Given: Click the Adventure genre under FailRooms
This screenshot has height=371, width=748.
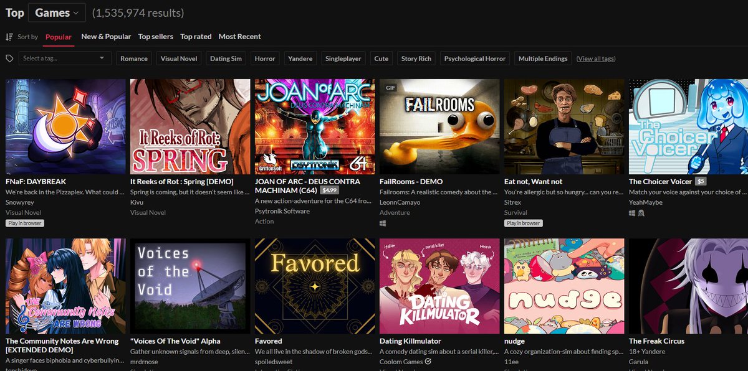Looking at the screenshot, I should (x=395, y=212).
